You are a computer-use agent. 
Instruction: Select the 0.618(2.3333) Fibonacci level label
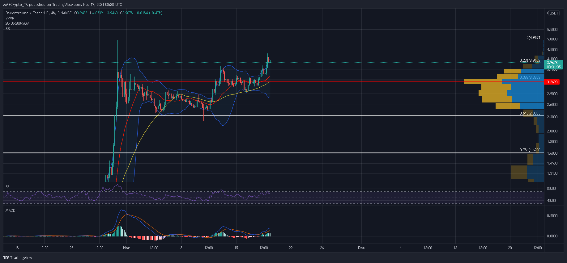(531, 113)
